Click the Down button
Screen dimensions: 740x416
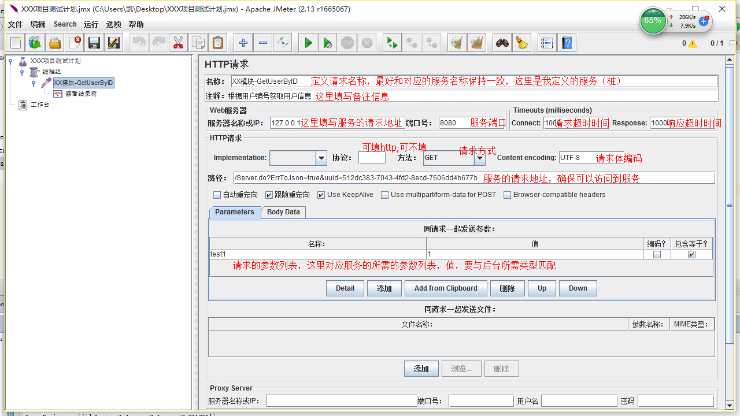tap(578, 288)
